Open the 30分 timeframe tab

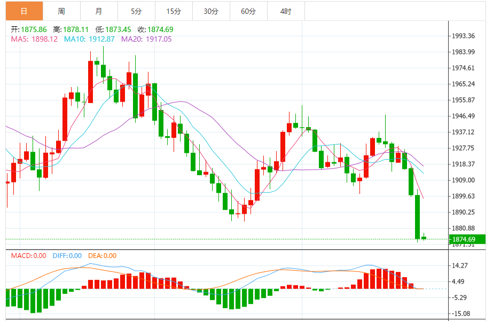pos(212,11)
